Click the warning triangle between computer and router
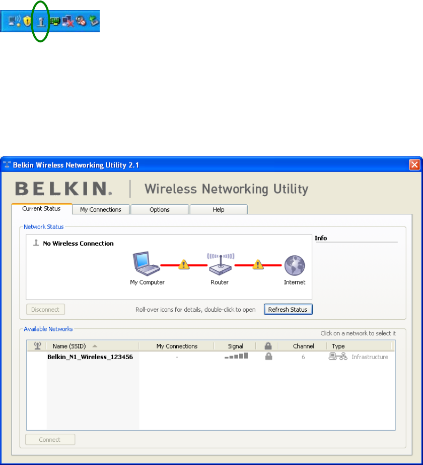This screenshot has height=465, width=423. (x=183, y=265)
